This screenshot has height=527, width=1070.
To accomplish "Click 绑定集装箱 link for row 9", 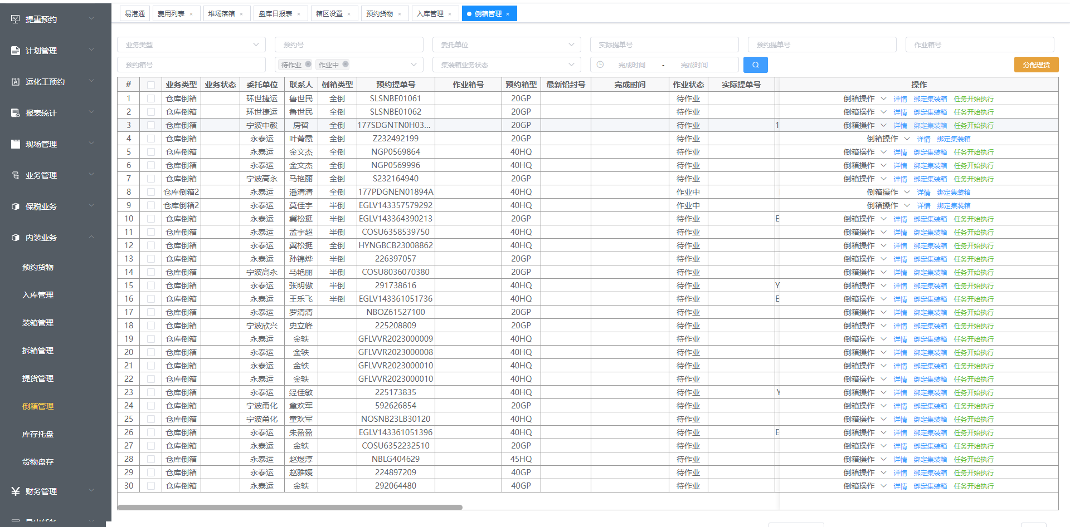I will [x=954, y=206].
